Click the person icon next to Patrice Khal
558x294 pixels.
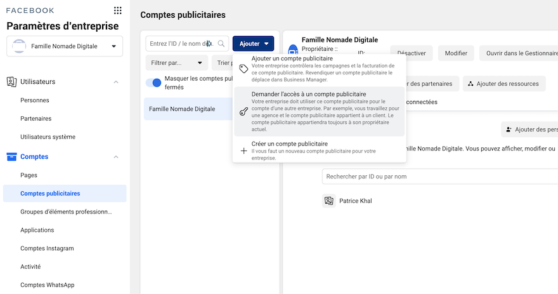tap(329, 201)
